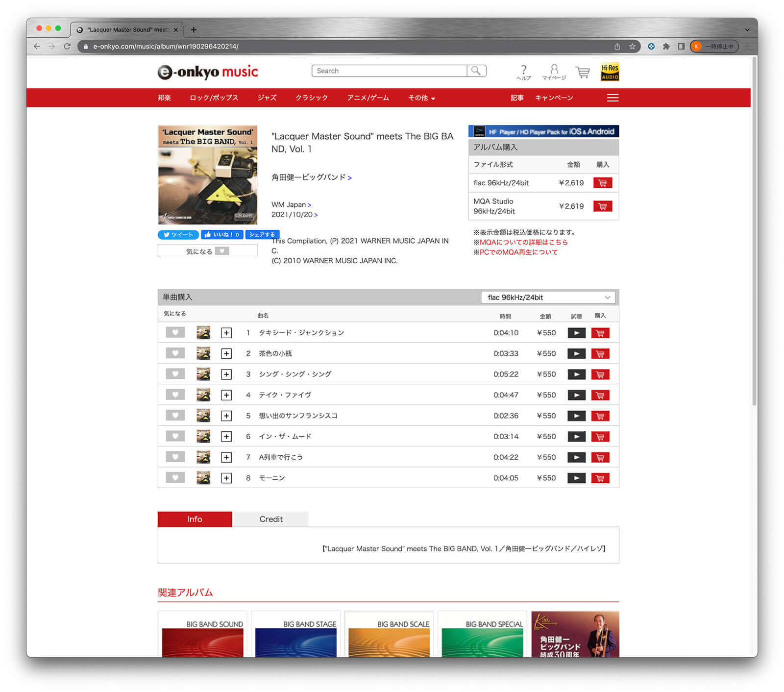Open the flac 96kHz/24bit format dropdown
This screenshot has height=692, width=784.
[x=548, y=297]
